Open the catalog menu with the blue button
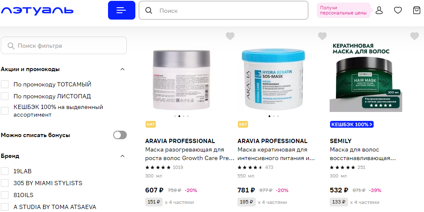 pos(121,10)
